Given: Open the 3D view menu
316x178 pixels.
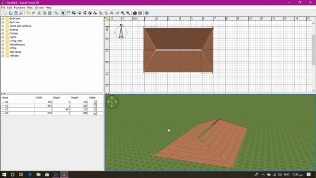Looking at the screenshot, I should click(x=39, y=7).
